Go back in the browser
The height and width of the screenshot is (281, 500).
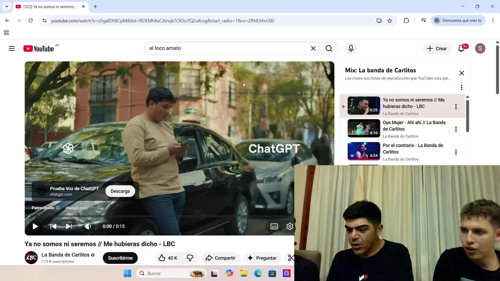7,20
